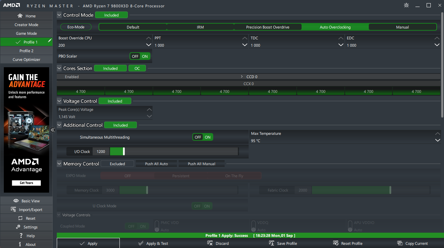This screenshot has width=444, height=248.
Task: Select the Default control mode
Action: click(x=133, y=27)
